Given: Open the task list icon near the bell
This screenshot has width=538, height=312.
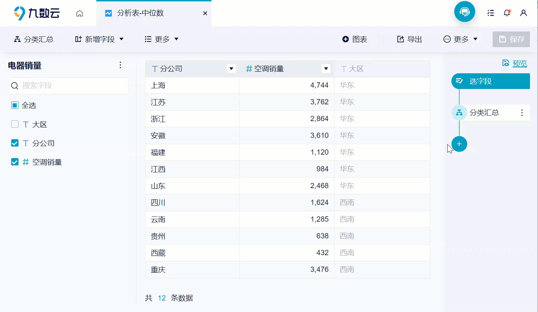Looking at the screenshot, I should tap(491, 13).
